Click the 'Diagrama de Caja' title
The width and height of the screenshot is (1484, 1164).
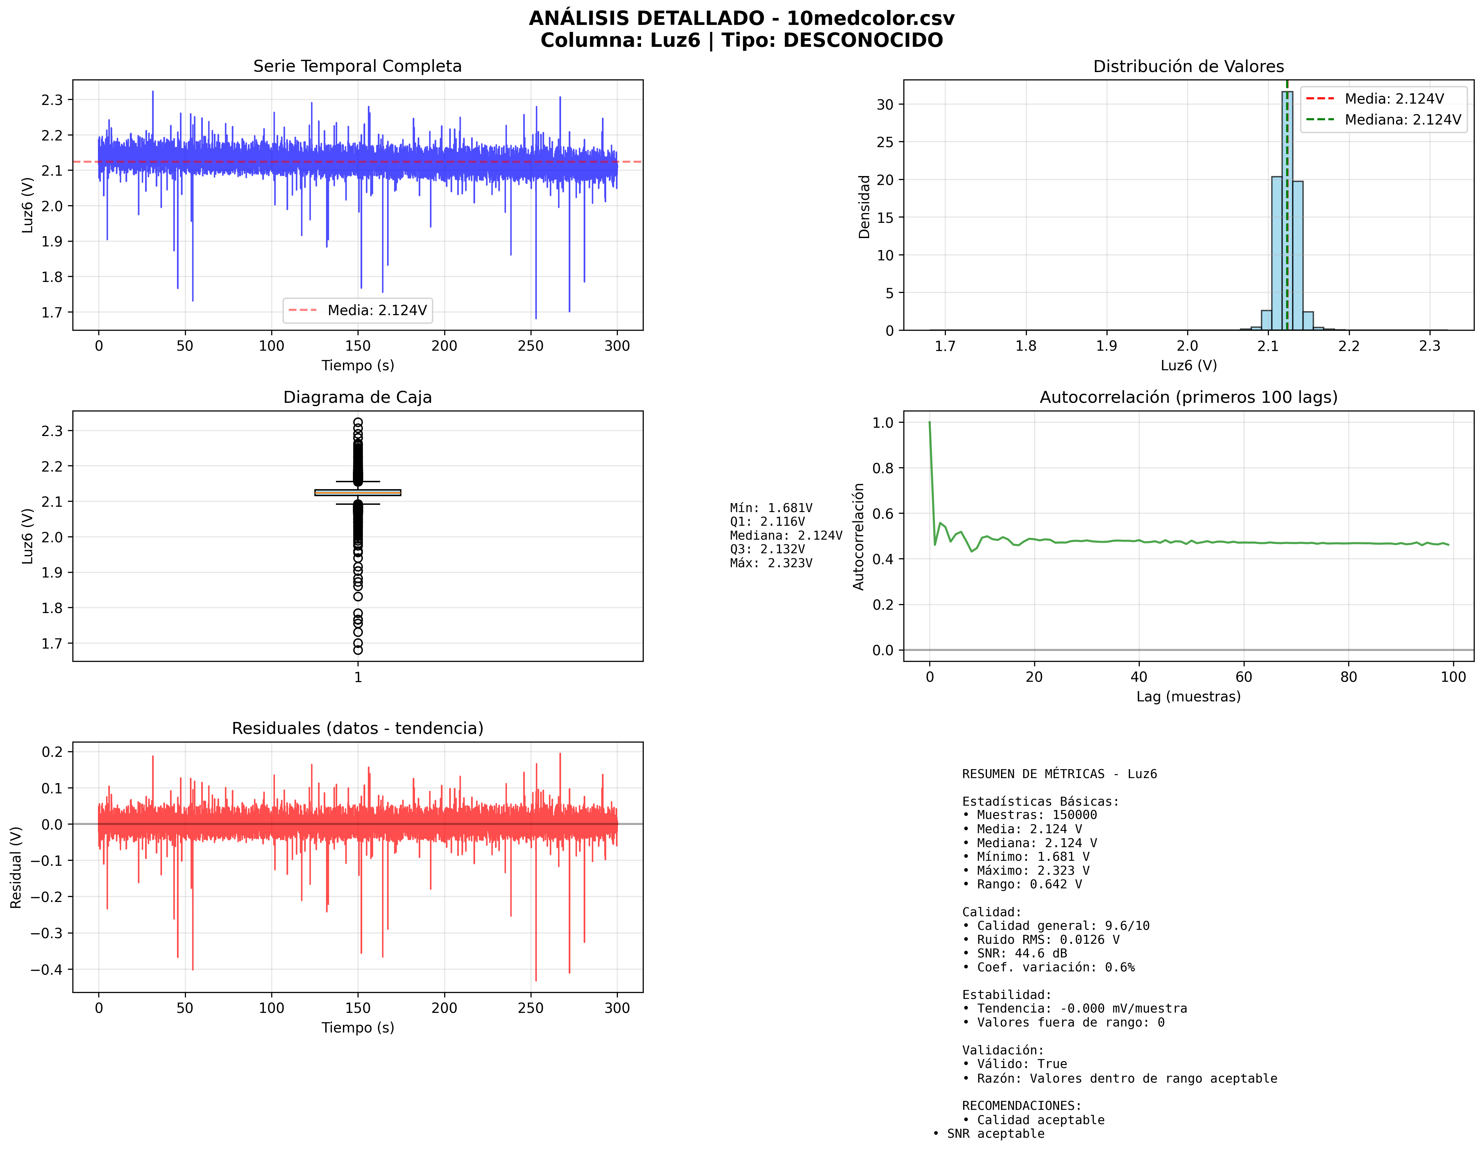click(357, 397)
